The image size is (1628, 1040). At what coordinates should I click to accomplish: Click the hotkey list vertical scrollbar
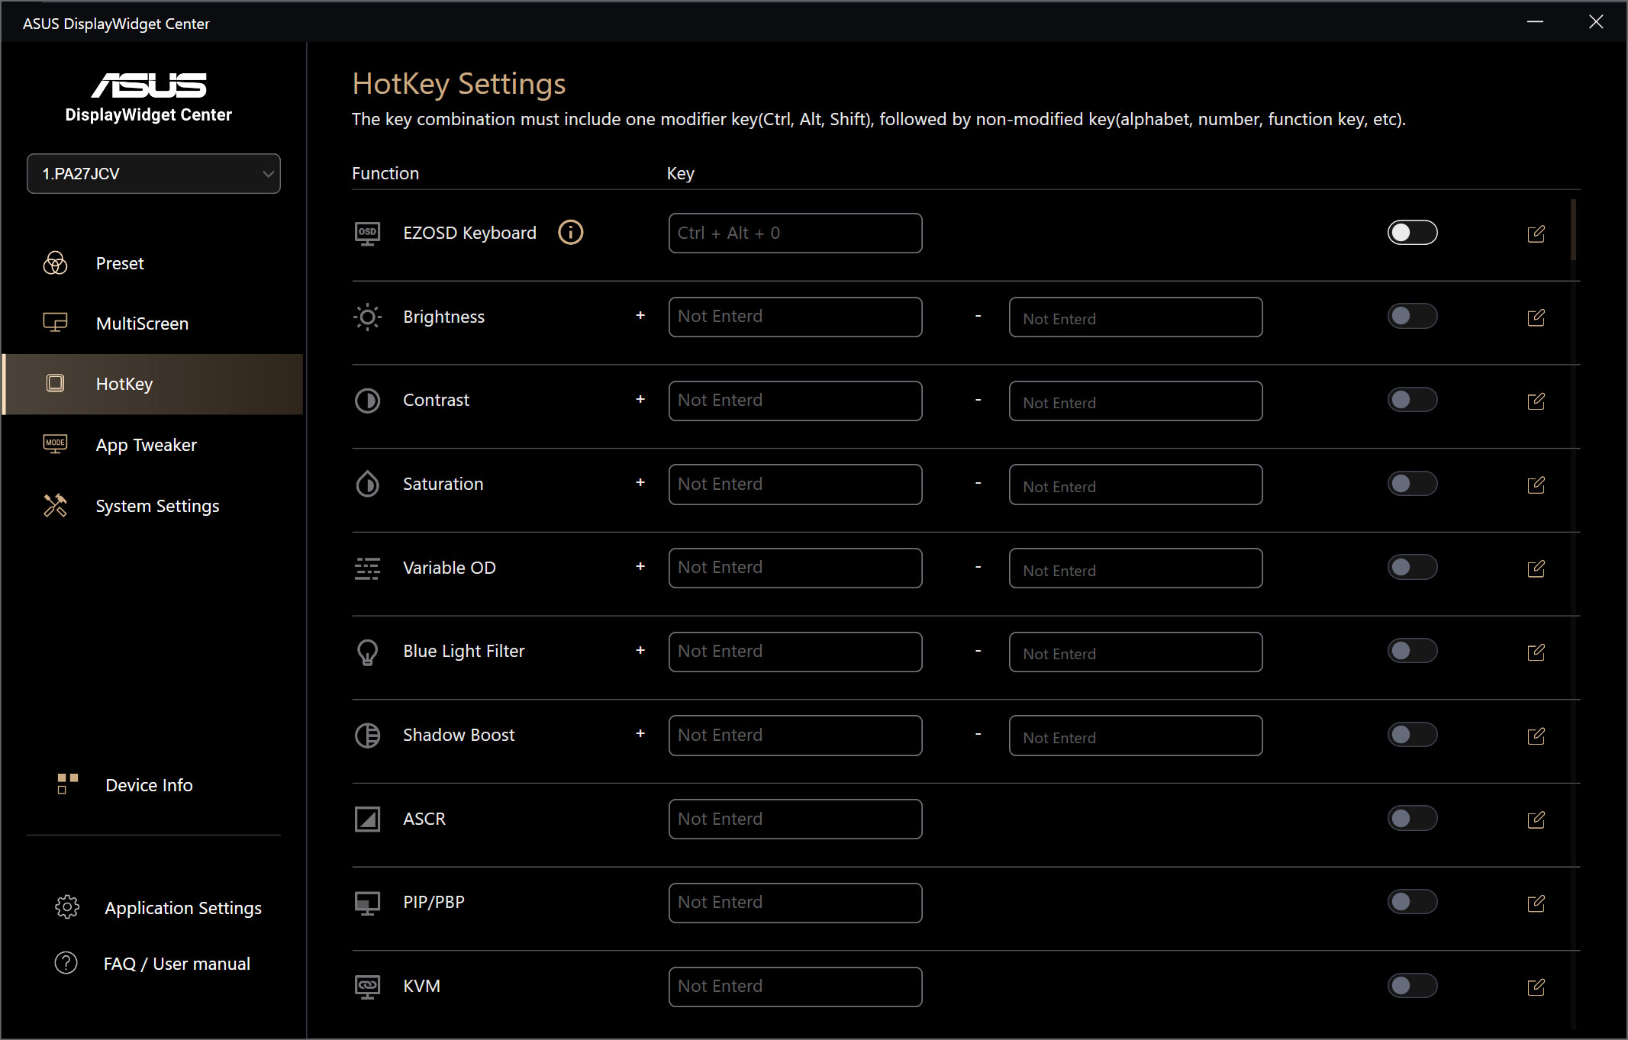point(1573,229)
